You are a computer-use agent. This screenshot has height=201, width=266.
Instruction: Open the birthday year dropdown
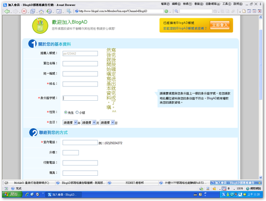pyautogui.click(x=70, y=122)
